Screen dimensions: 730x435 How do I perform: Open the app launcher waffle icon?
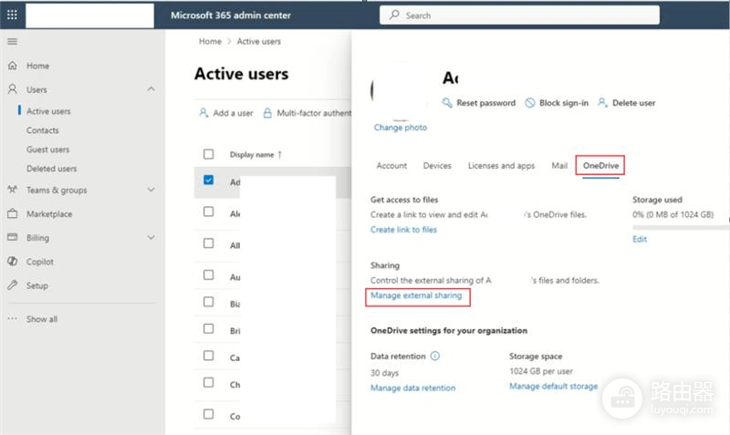coord(12,15)
